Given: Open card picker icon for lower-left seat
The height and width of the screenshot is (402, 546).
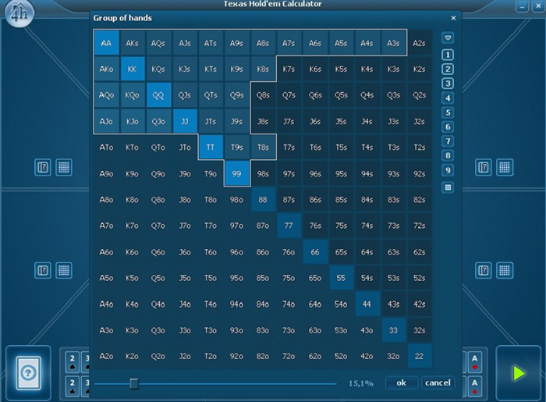Looking at the screenshot, I should point(43,270).
